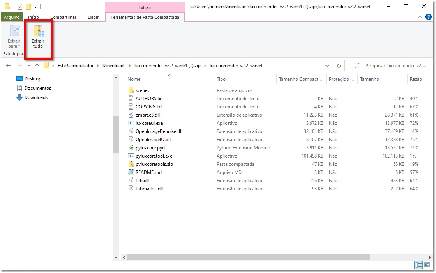
Task: Refresh the current folder view
Action: point(339,66)
